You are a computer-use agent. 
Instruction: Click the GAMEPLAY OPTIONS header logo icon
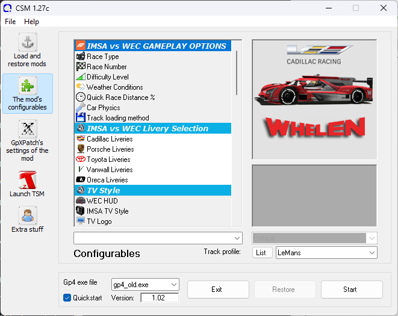click(81, 46)
